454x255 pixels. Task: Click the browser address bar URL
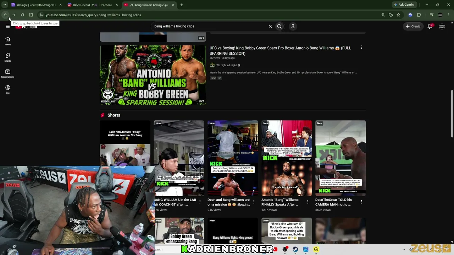pyautogui.click(x=93, y=15)
